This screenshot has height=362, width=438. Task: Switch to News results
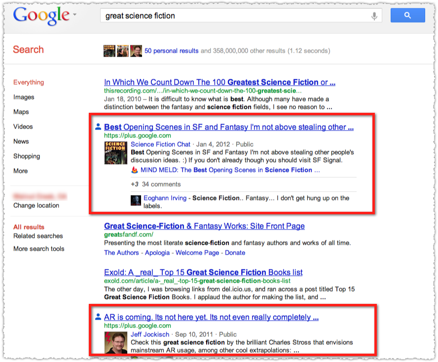pos(21,141)
